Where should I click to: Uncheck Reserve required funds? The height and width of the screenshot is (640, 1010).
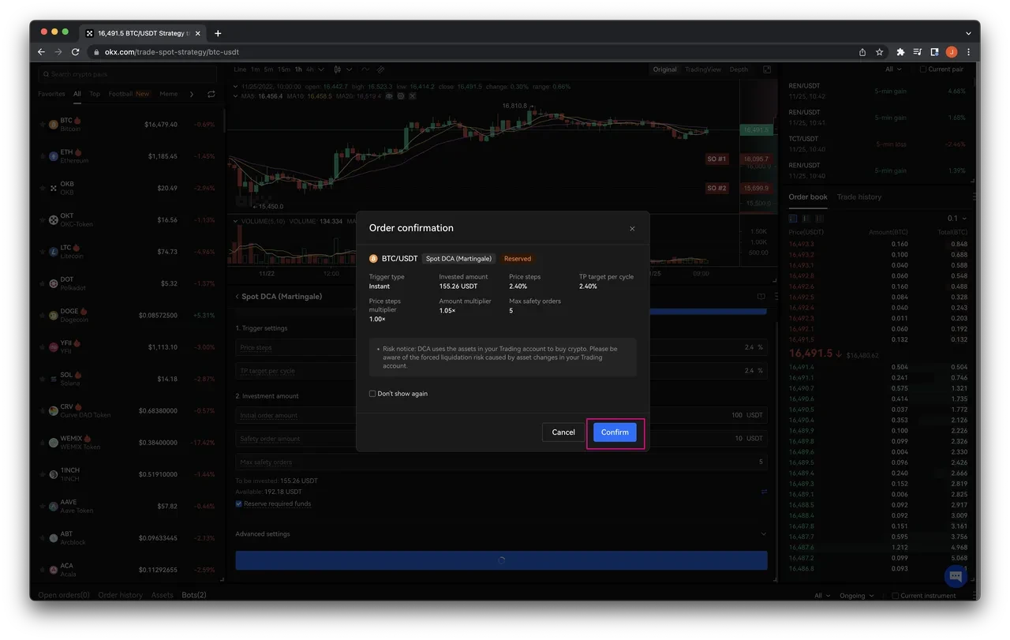tap(239, 503)
